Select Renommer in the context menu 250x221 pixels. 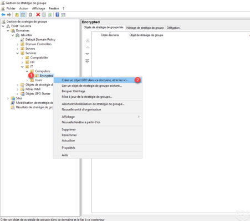[98, 135]
